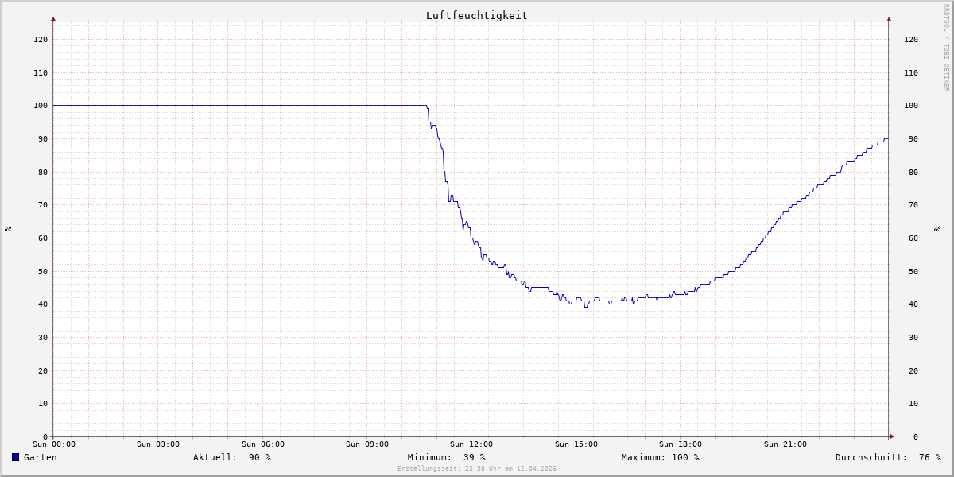The image size is (954, 477).
Task: Select the Aktuell 90 % value
Action: [x=259, y=457]
